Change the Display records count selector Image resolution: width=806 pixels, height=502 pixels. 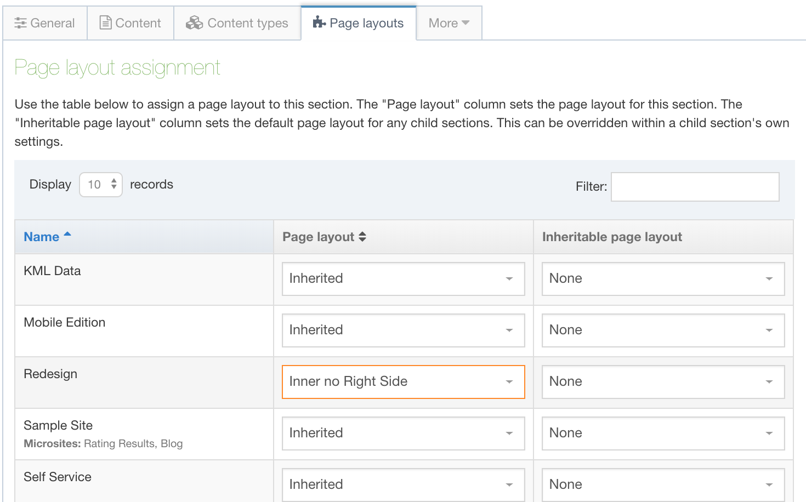[x=101, y=185]
